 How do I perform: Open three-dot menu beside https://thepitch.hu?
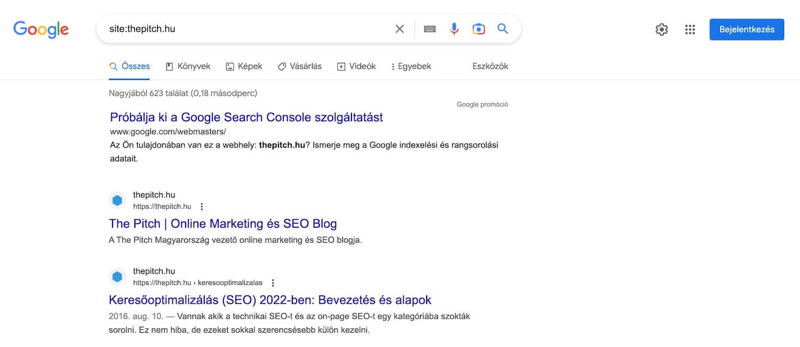[202, 206]
